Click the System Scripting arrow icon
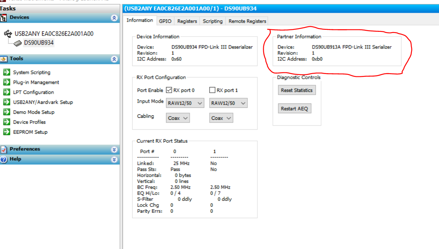The width and height of the screenshot is (439, 249). point(7,72)
